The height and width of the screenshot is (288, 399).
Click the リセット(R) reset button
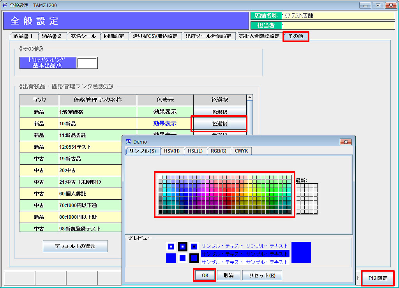point(262,276)
